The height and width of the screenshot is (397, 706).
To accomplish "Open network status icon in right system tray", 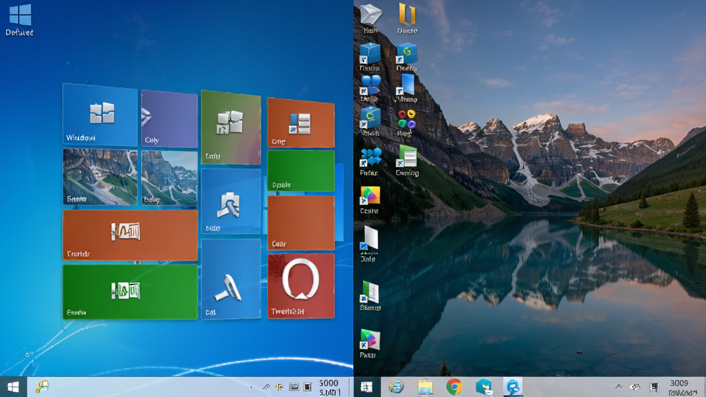I will click(x=635, y=387).
